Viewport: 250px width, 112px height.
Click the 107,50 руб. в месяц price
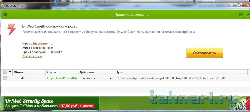(76, 106)
